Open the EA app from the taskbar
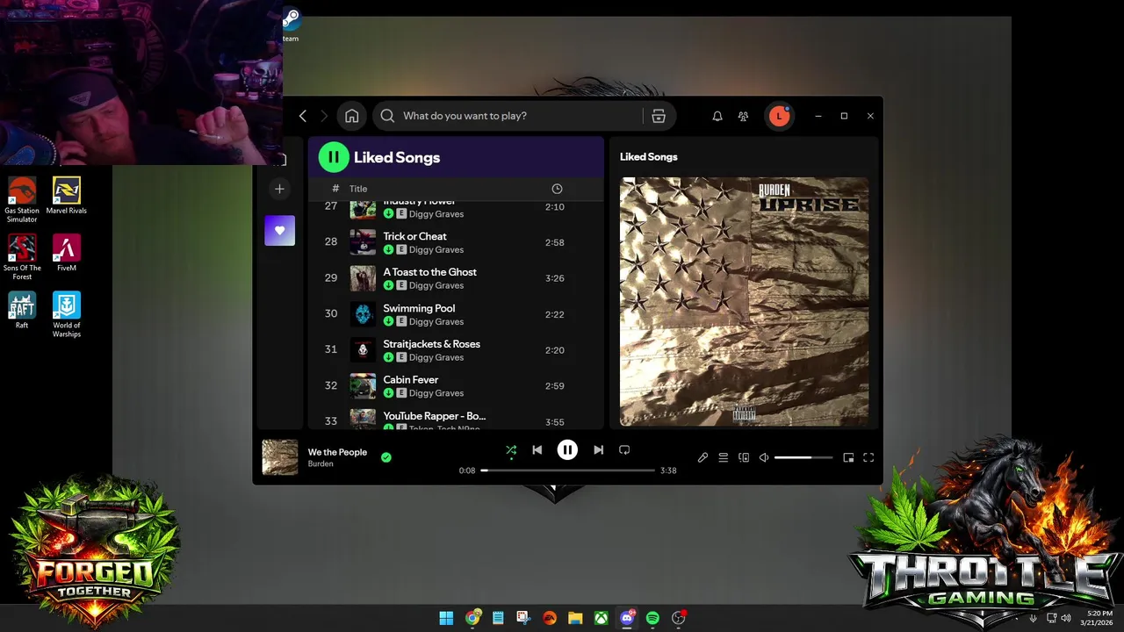1124x632 pixels. 550,618
